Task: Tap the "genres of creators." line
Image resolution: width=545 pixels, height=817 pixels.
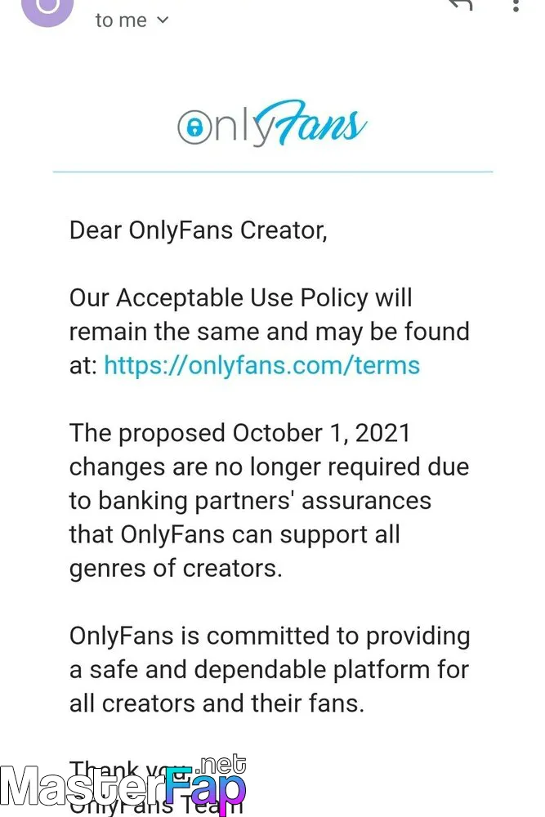Action: (176, 569)
